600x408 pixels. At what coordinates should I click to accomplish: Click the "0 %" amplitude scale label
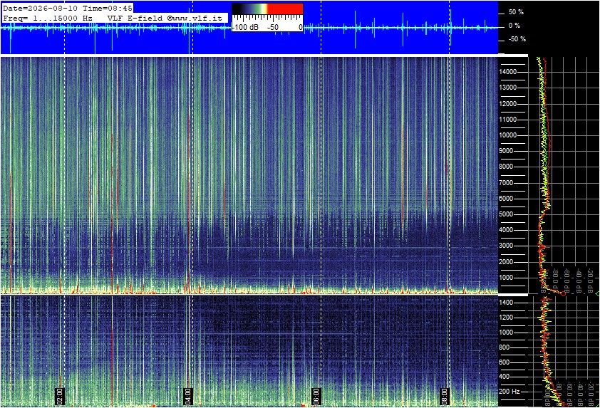point(514,26)
